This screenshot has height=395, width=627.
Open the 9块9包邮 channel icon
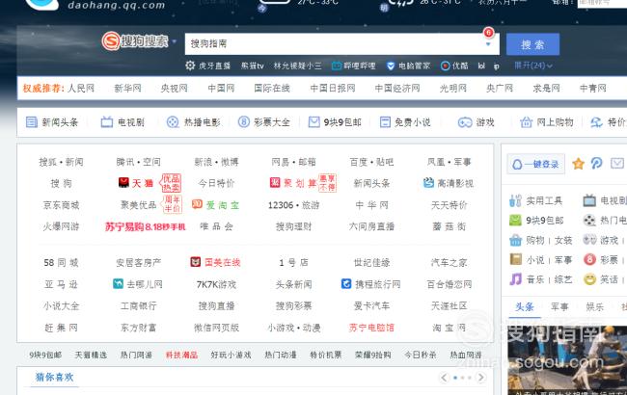point(313,121)
